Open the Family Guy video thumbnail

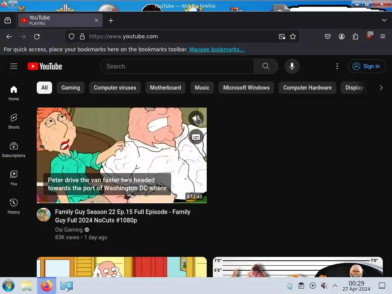click(122, 155)
